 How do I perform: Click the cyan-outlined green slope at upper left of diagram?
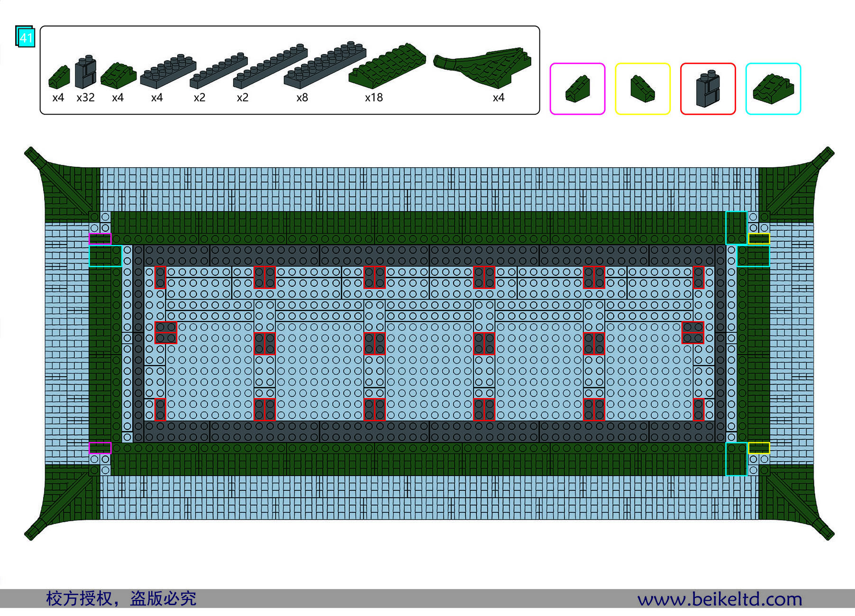point(105,256)
